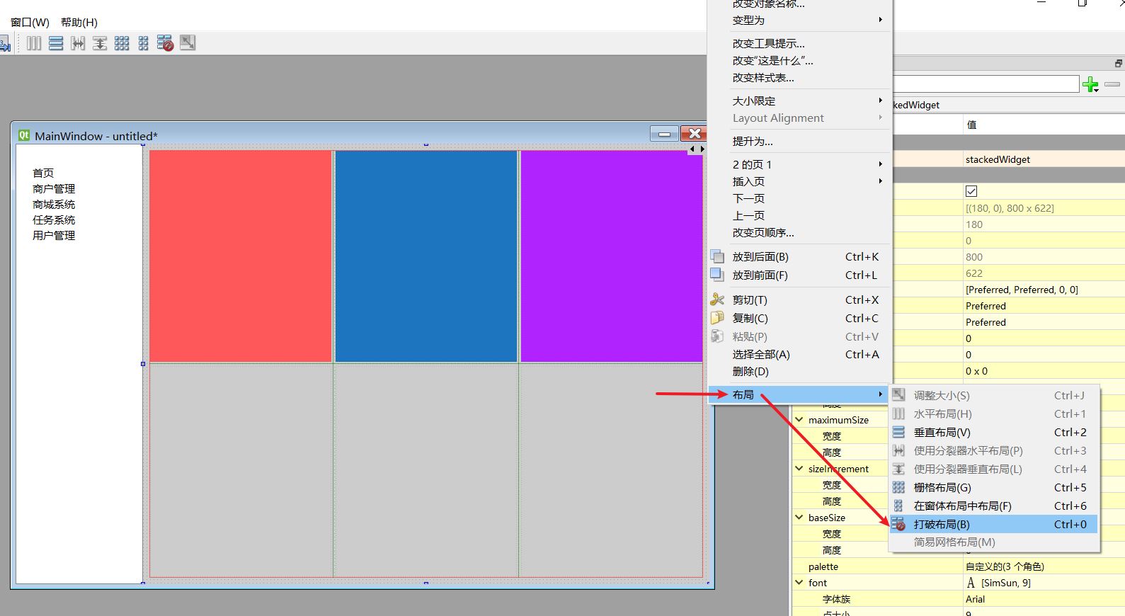Click 使用分裂器水平布局(P) submenu item

[x=993, y=451]
